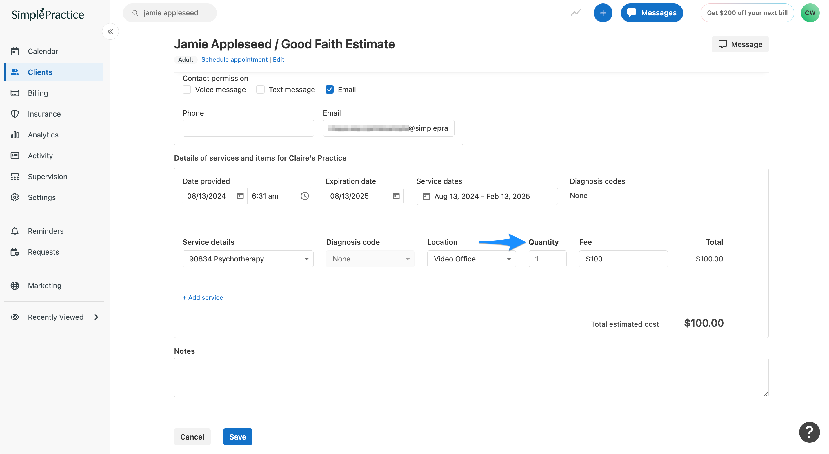Click the Activity list icon
The height and width of the screenshot is (454, 829).
(15, 155)
